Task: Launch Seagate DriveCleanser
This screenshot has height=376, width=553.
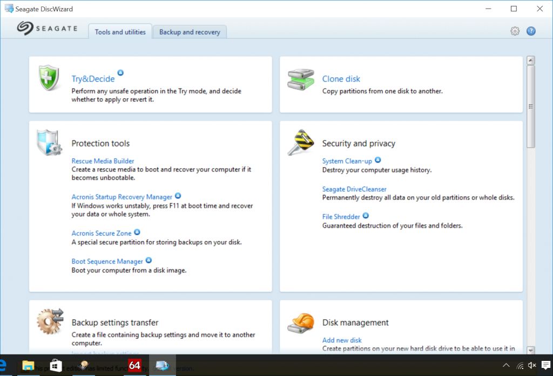Action: 354,189
